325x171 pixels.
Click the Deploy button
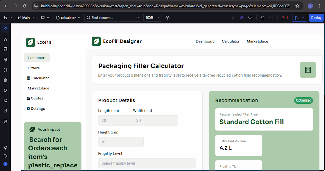[316, 18]
